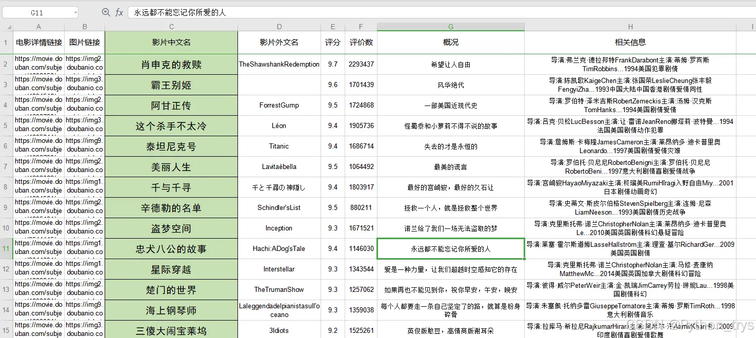Click the 评分 header cell
Screen dimensions: 756x338
coord(333,43)
